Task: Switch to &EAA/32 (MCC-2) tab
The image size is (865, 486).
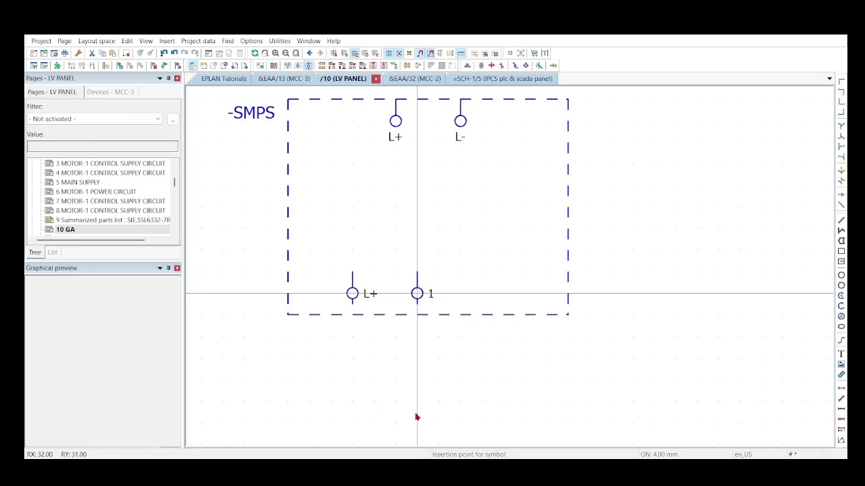Action: pyautogui.click(x=415, y=78)
